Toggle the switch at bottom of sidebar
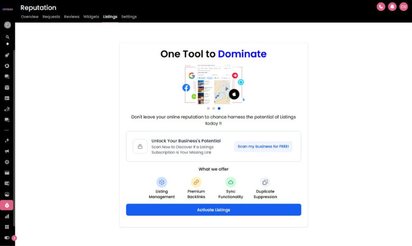Viewport: 412px width, 246px height. (x=7, y=238)
